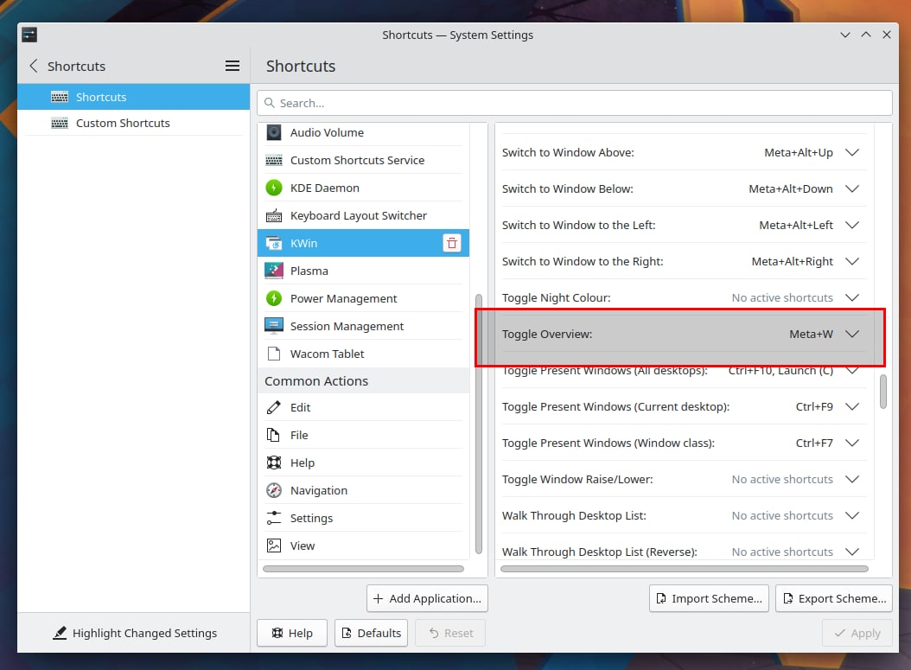911x670 pixels.
Task: Expand Walk Through Desktop List row
Action: (851, 515)
